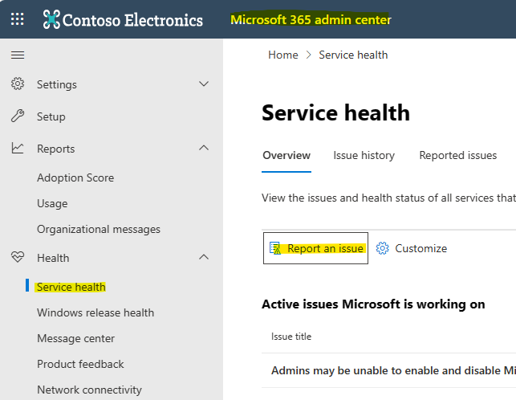Click Microsoft 365 admin center title
Image resolution: width=516 pixels, height=400 pixels.
311,20
